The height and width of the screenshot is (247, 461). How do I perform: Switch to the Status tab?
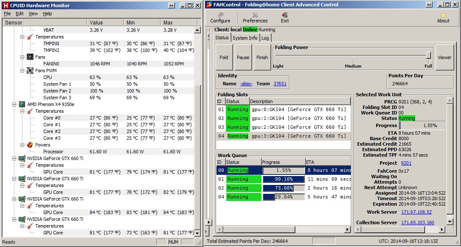point(222,38)
